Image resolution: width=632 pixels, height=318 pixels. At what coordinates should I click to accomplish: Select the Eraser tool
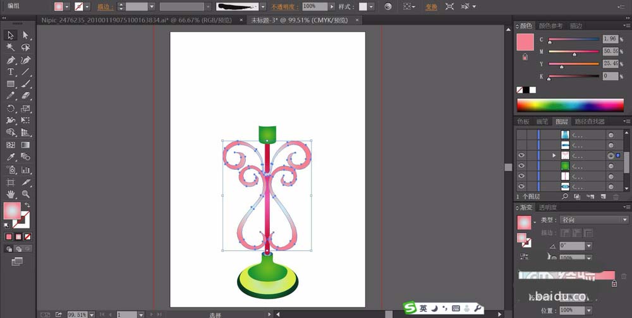(x=25, y=96)
